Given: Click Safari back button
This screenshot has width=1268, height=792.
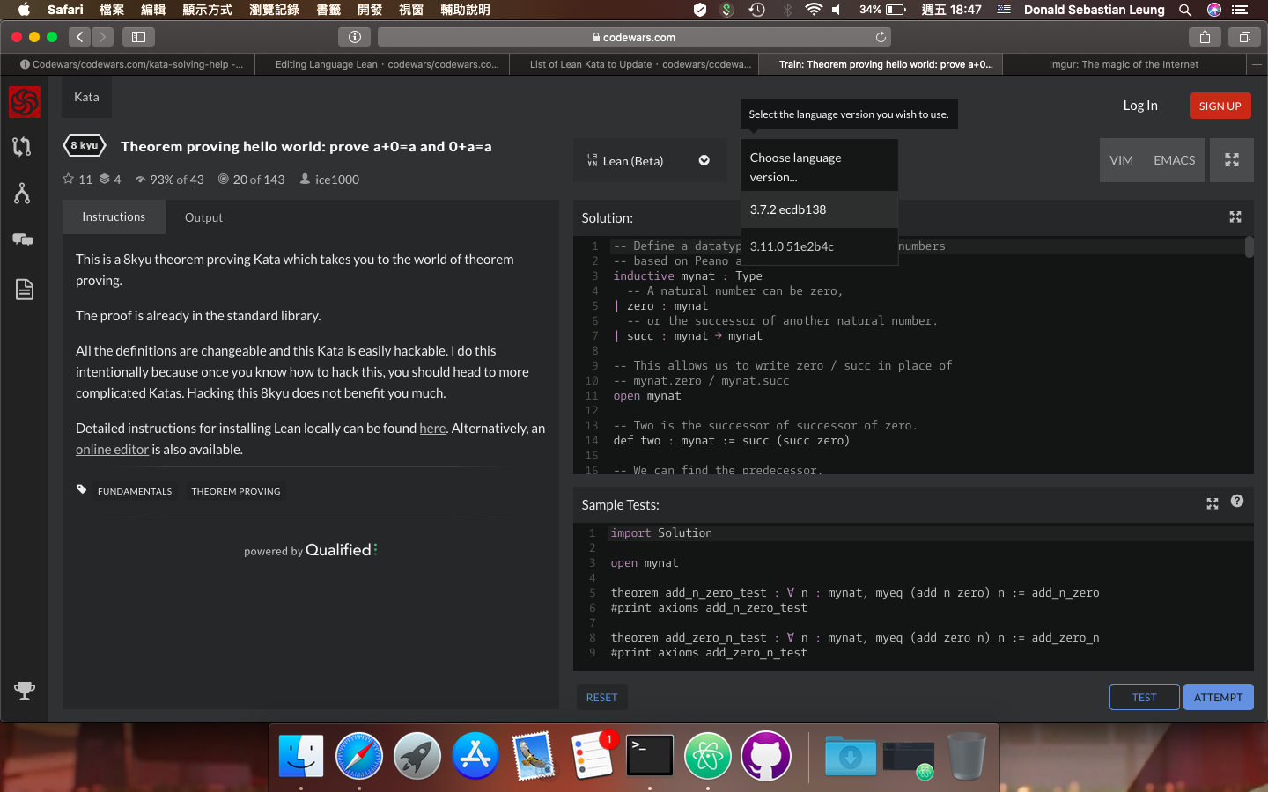Looking at the screenshot, I should click(x=80, y=37).
